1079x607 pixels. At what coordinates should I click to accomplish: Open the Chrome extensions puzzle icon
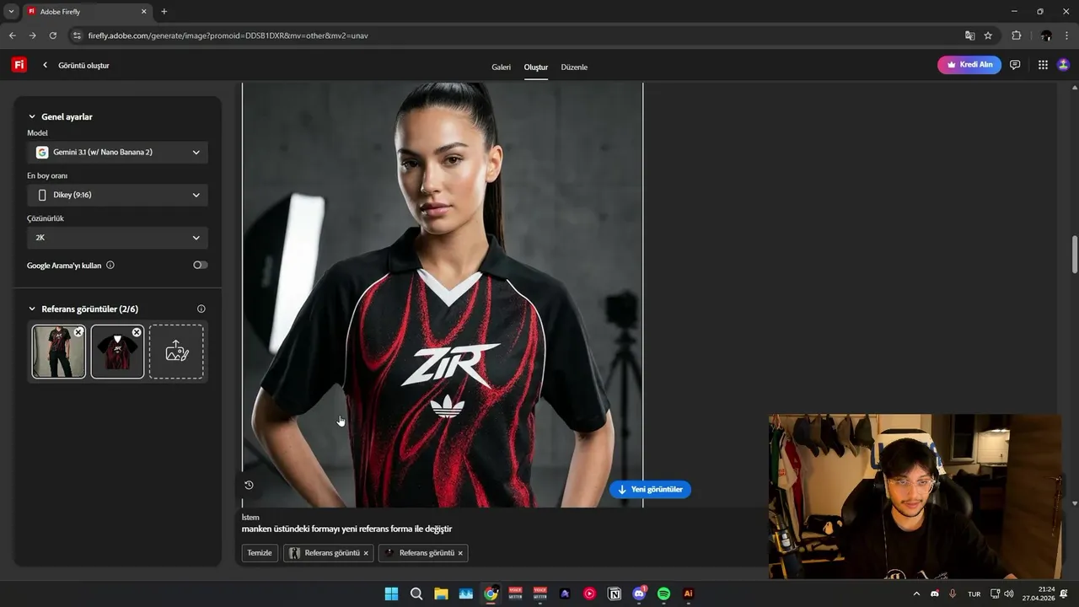[1016, 35]
